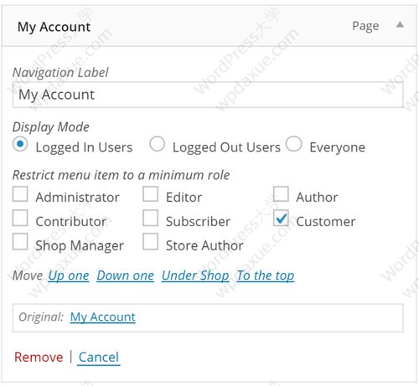419x386 pixels.
Task: Select the Logged In Users radio button
Action: pos(20,144)
